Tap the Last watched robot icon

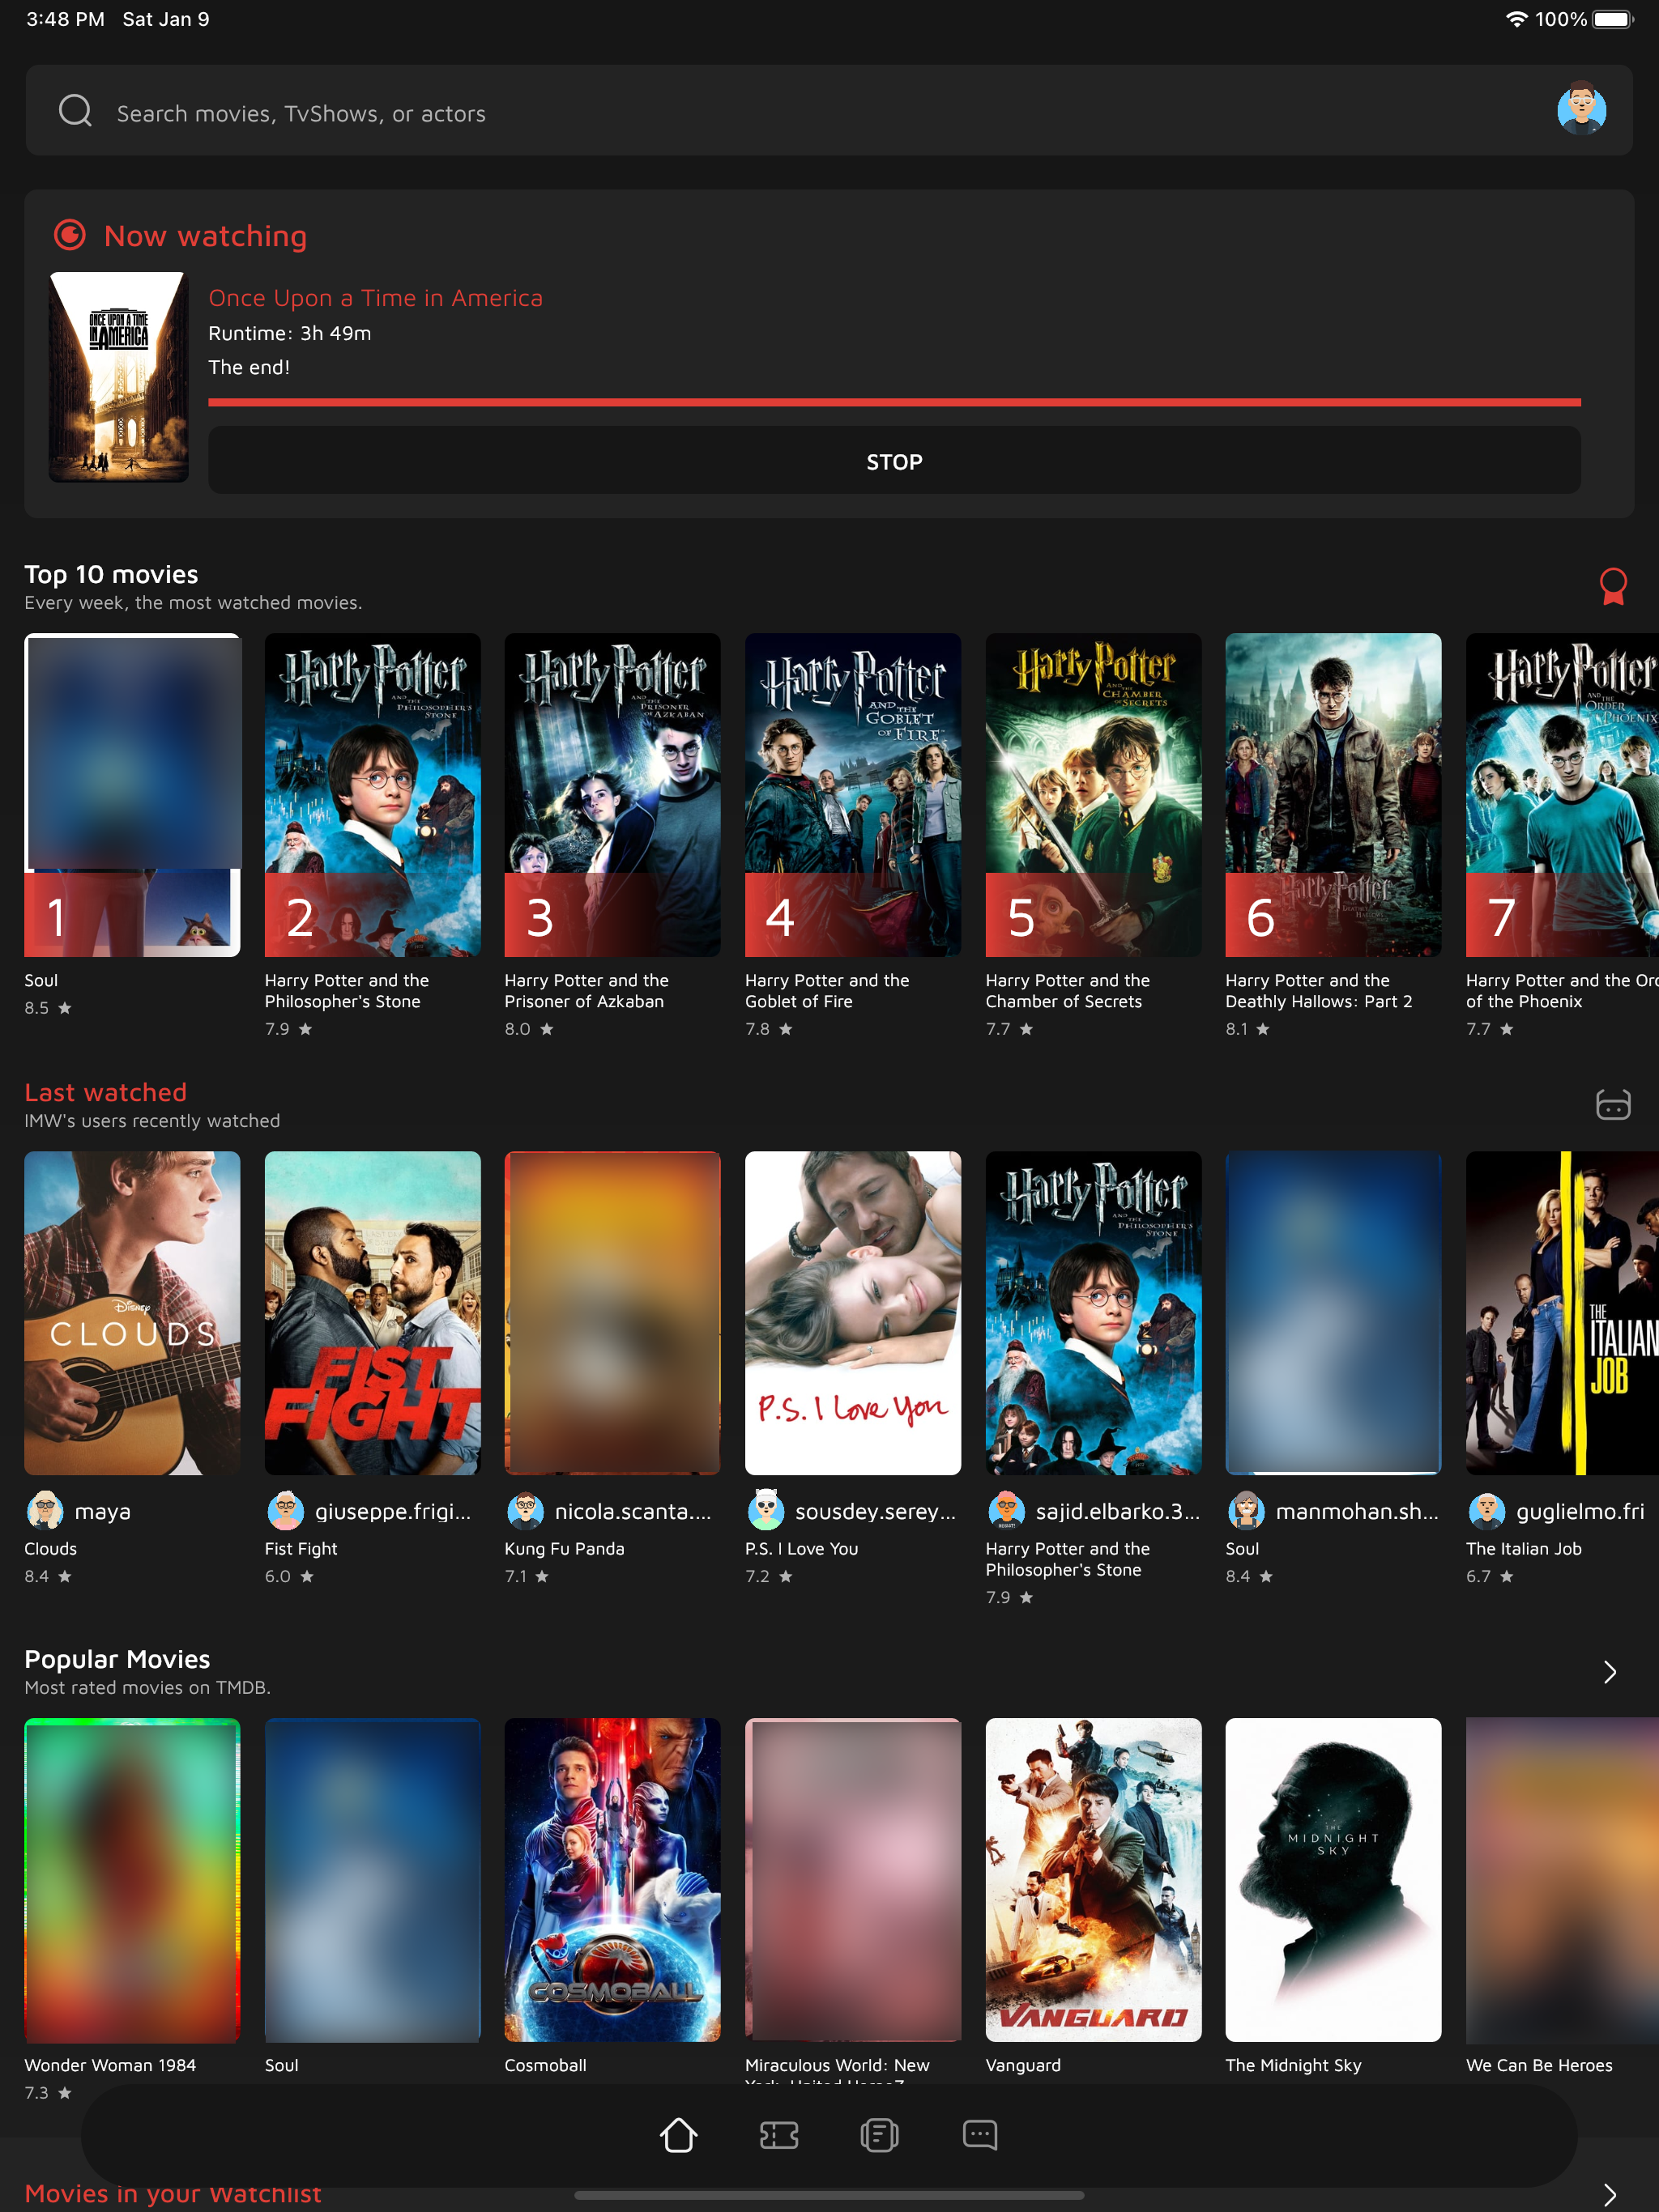pyautogui.click(x=1612, y=1104)
